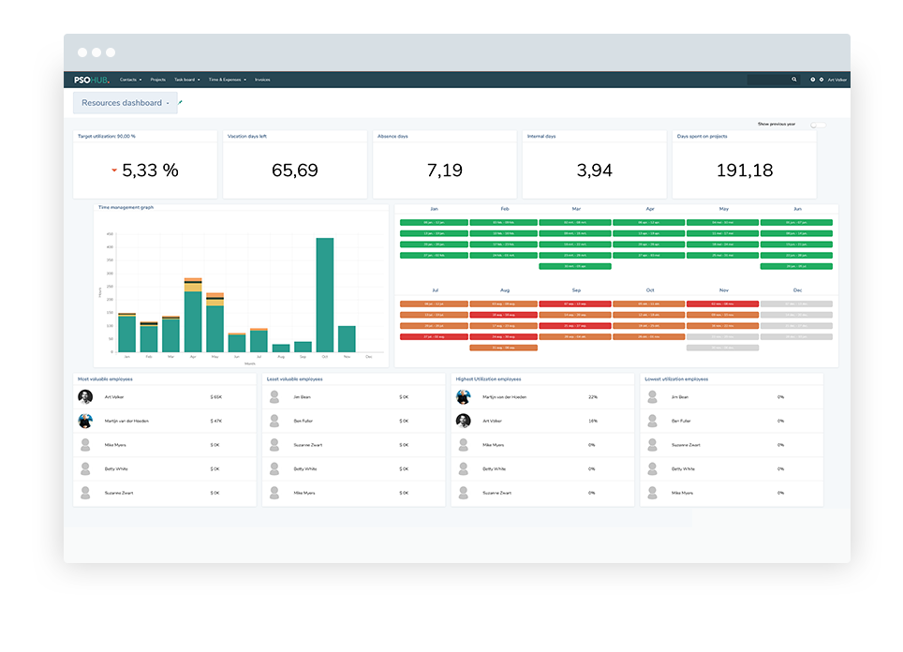Click the PSOhub logo in the navbar

coord(92,80)
